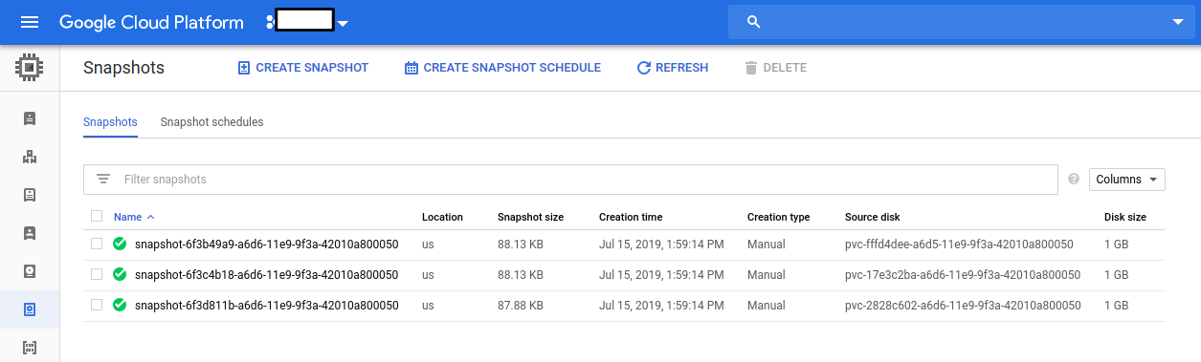Screen dimensions: 1201x362
Task: Click status checkmark for snapshot-6f3b49a9
Action: [120, 245]
